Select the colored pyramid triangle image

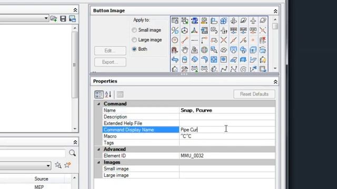pyautogui.click(x=194, y=30)
